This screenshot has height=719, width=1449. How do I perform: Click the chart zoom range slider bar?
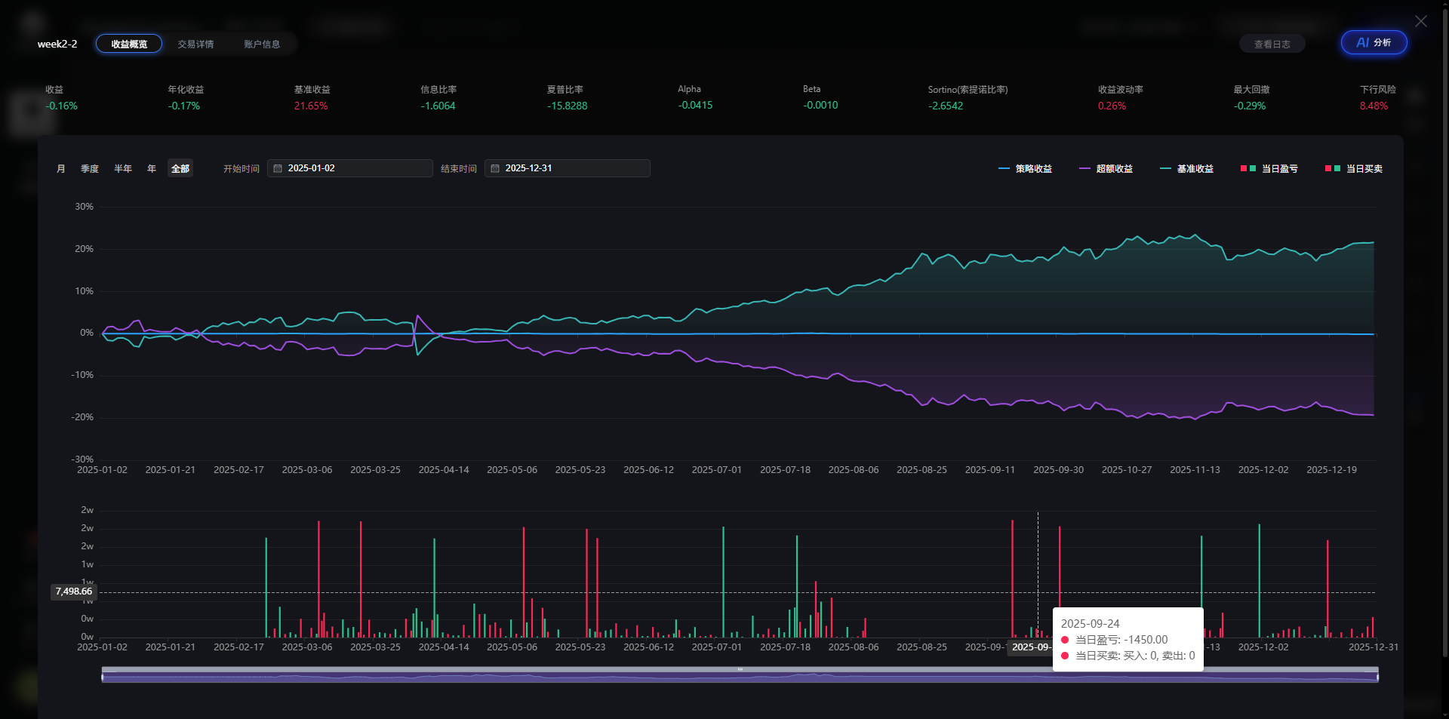click(740, 675)
